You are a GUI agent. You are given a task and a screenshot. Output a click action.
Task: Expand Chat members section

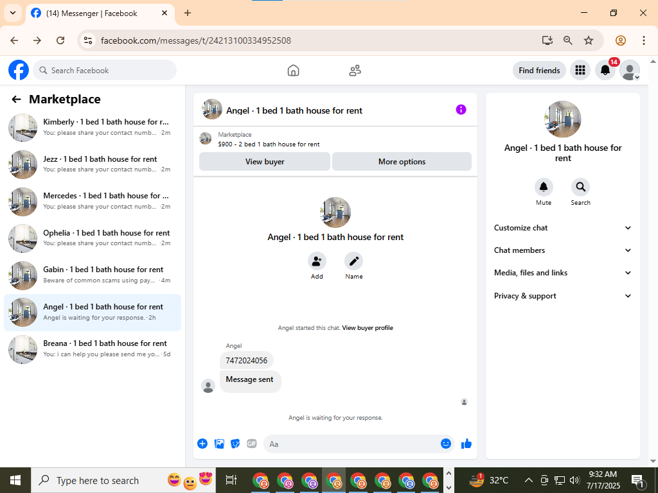pos(563,250)
